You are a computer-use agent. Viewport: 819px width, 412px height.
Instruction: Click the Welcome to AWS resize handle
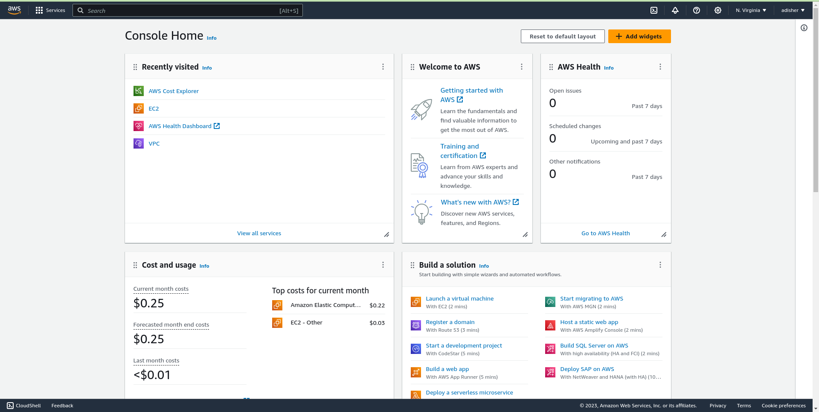pyautogui.click(x=525, y=234)
